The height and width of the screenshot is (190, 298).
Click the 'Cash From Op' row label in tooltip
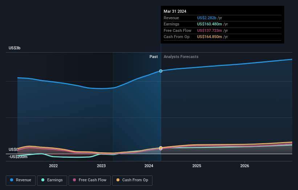point(176,37)
